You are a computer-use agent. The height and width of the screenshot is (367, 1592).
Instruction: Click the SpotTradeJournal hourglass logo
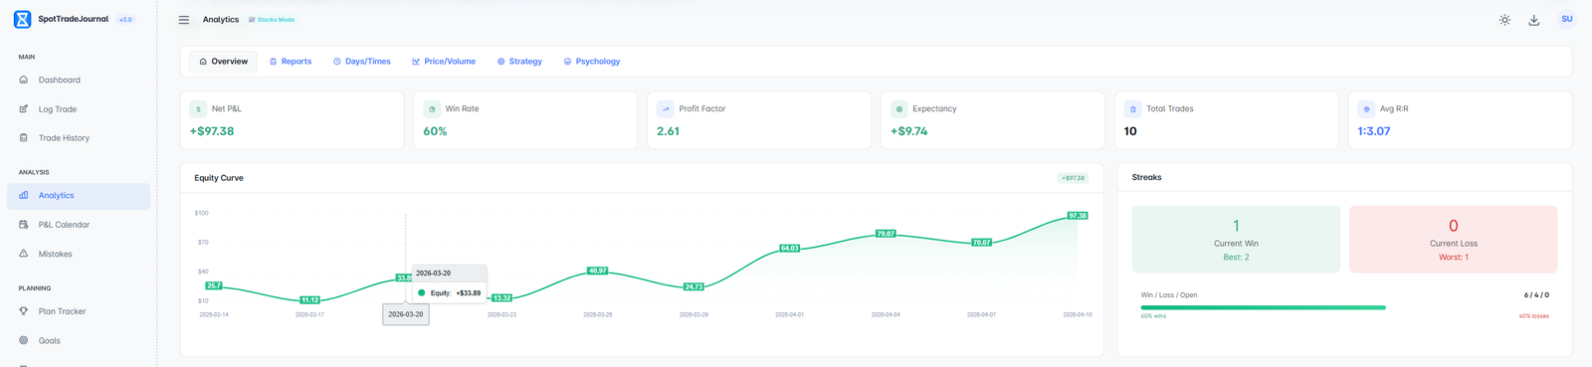click(x=22, y=19)
